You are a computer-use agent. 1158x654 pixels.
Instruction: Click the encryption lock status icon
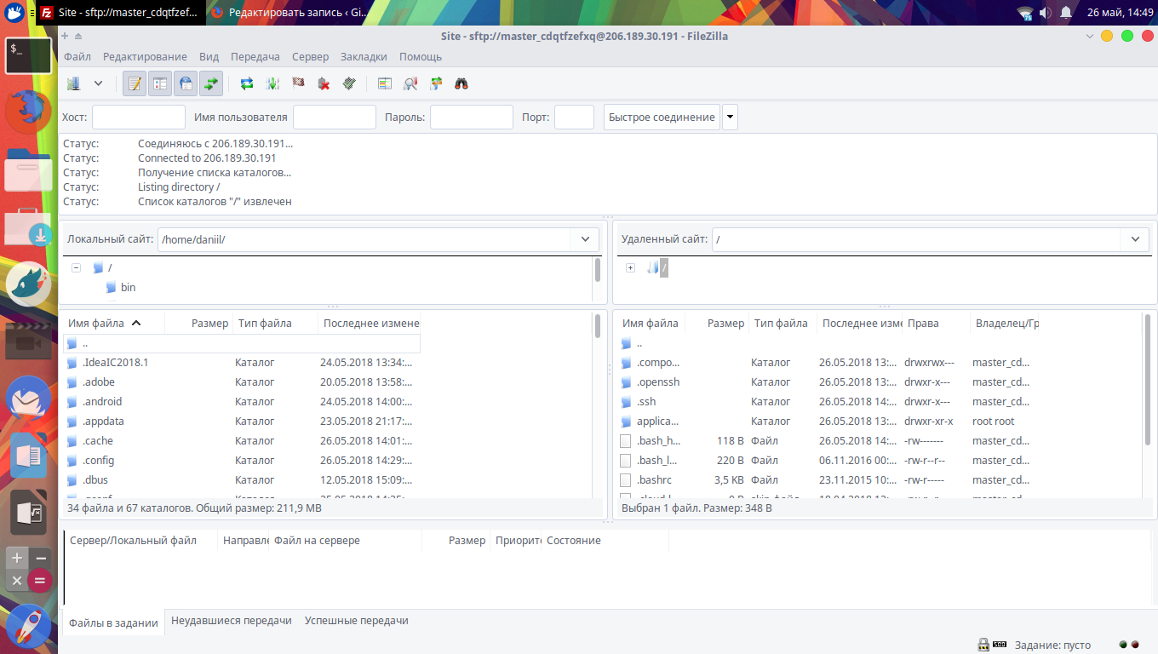coord(983,645)
